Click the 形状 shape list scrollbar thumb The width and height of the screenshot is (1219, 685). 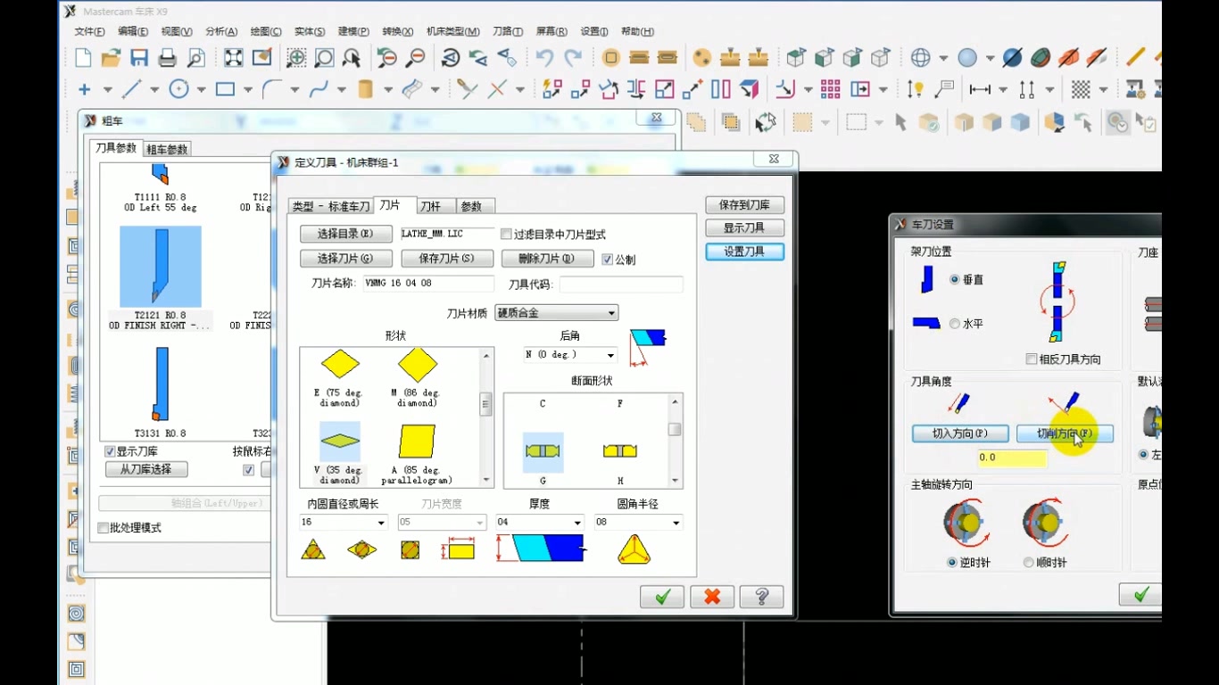486,404
